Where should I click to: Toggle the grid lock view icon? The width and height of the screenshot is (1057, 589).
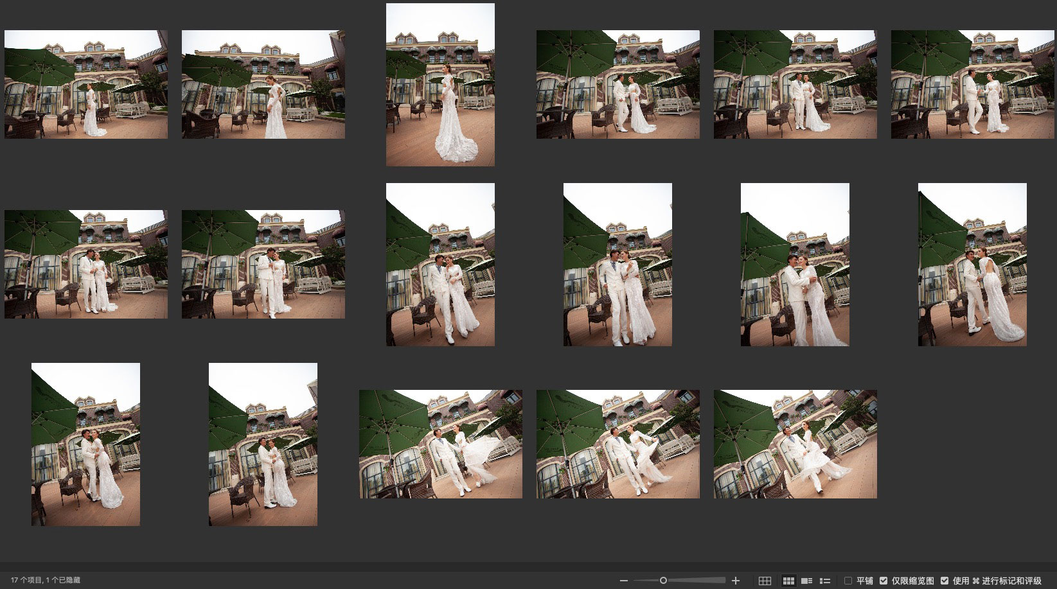tap(765, 581)
